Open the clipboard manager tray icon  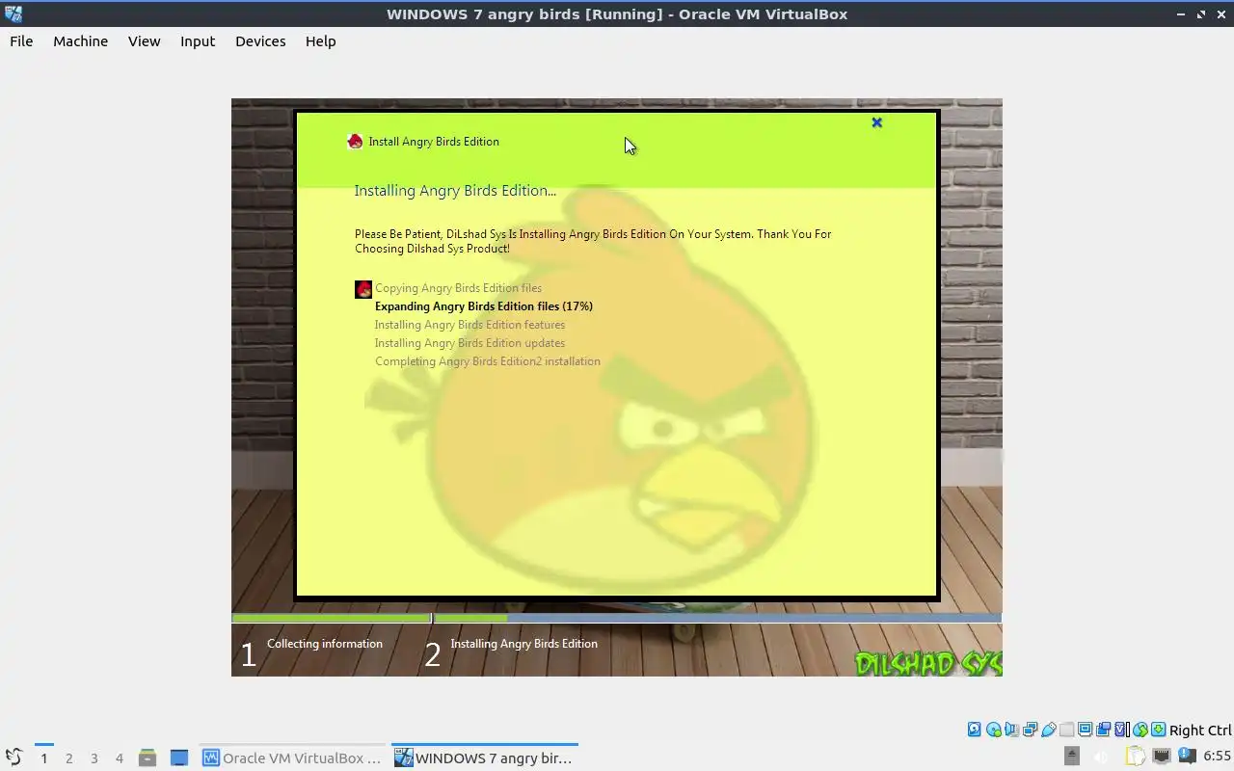(x=1135, y=757)
